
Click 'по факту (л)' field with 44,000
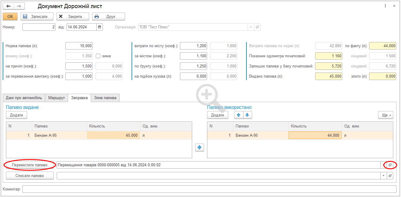[x=383, y=46]
